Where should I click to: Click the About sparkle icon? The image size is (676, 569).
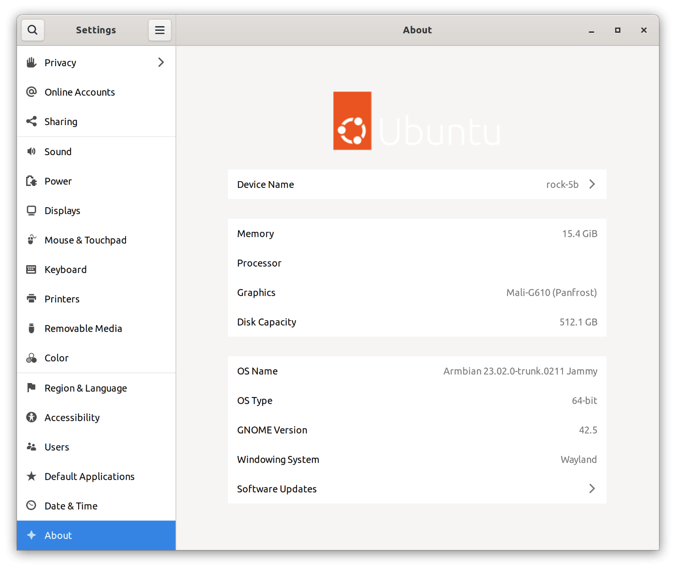click(x=31, y=535)
